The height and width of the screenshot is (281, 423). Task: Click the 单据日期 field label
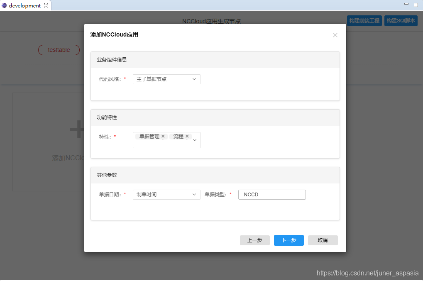(110, 194)
